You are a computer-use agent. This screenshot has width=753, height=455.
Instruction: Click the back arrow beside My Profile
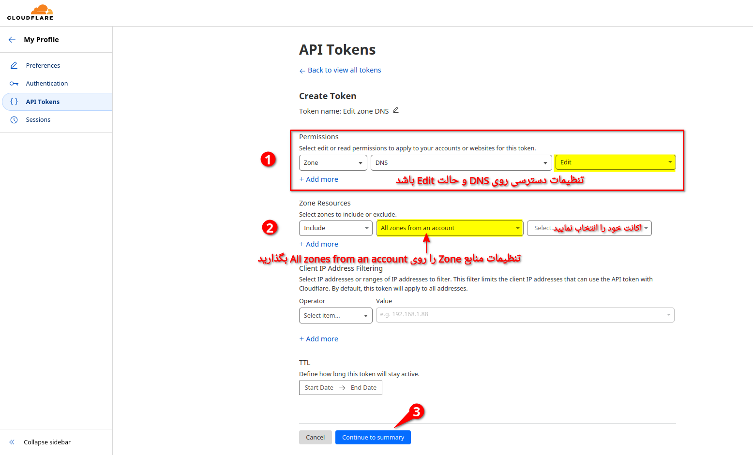pos(12,40)
